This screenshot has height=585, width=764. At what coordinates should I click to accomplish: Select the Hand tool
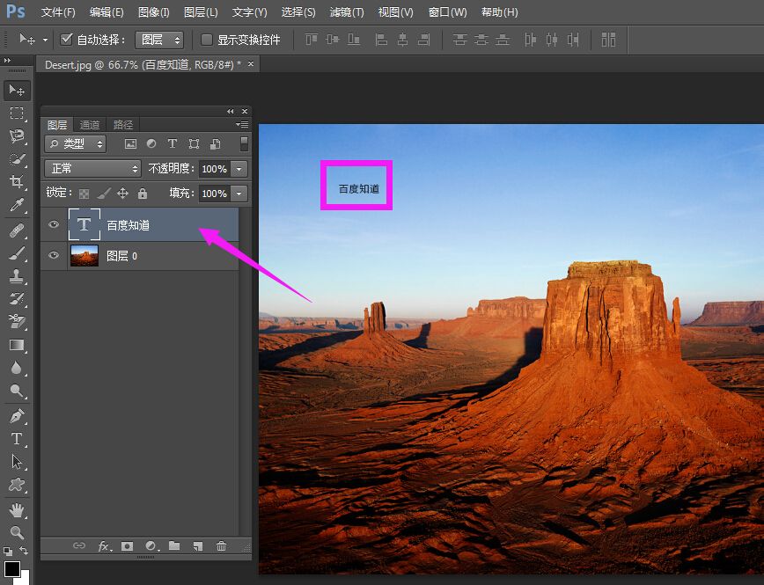click(x=17, y=509)
